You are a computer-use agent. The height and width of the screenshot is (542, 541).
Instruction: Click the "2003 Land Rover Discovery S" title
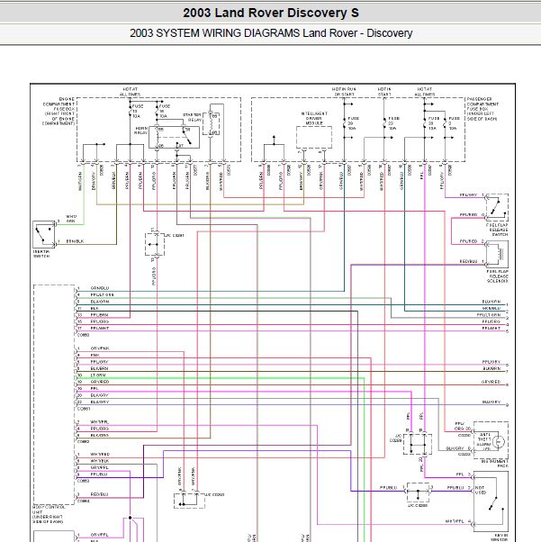click(x=271, y=13)
